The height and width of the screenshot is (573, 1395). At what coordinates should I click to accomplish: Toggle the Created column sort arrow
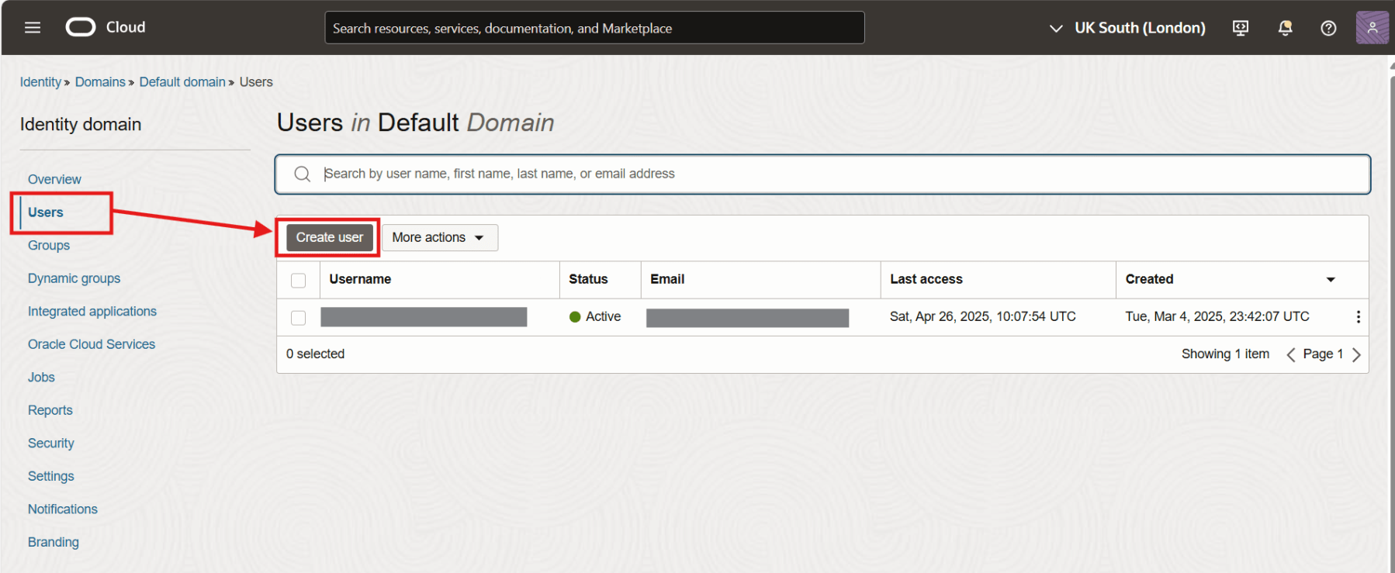[x=1331, y=279]
